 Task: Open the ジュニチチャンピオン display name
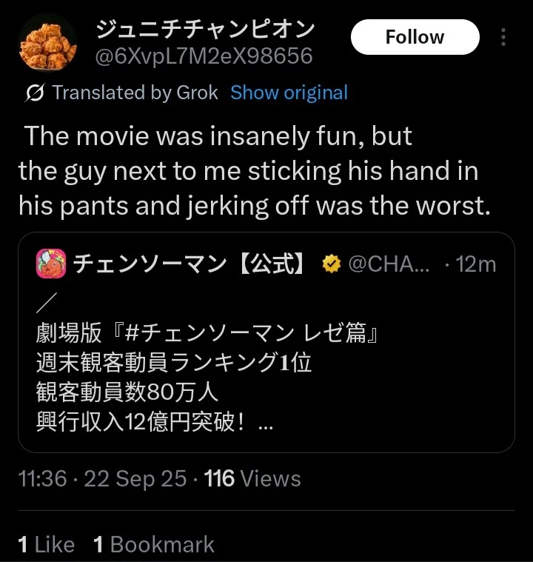[x=205, y=29]
